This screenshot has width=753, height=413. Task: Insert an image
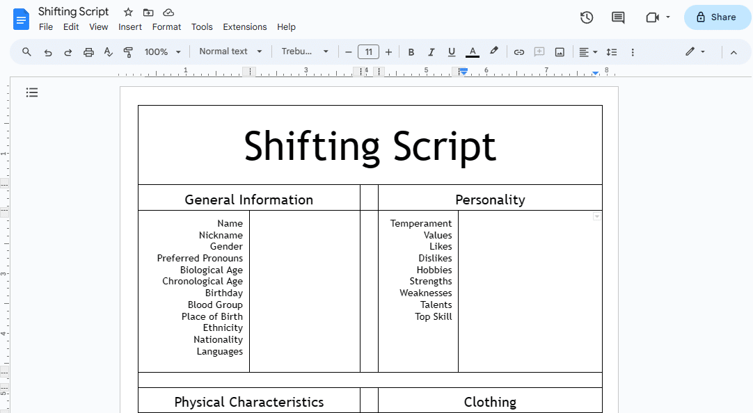point(560,52)
